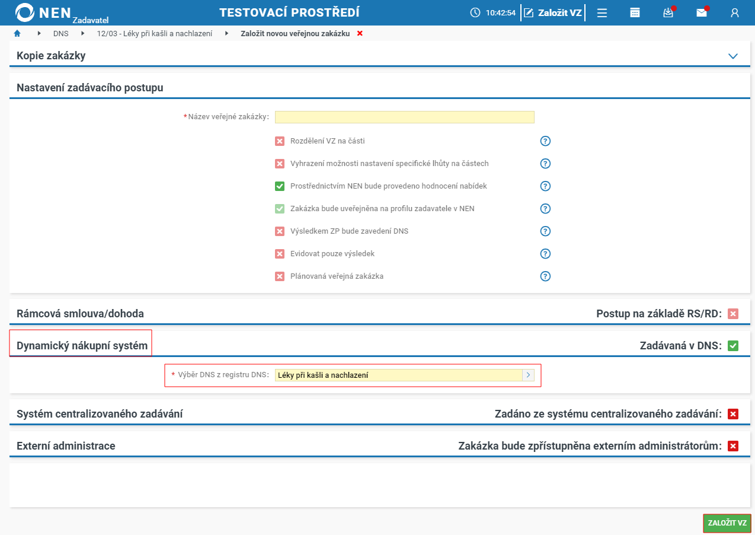Focus the Název veřejné zakázky field
Screen dimensions: 755x535
pyautogui.click(x=405, y=117)
